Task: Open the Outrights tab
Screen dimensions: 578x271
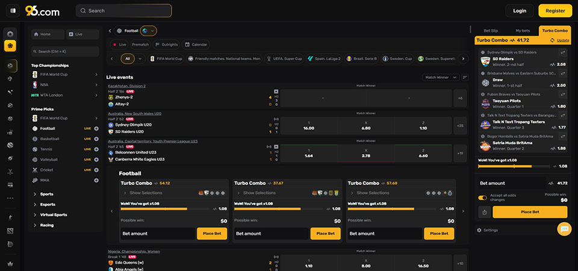Action: (167, 45)
